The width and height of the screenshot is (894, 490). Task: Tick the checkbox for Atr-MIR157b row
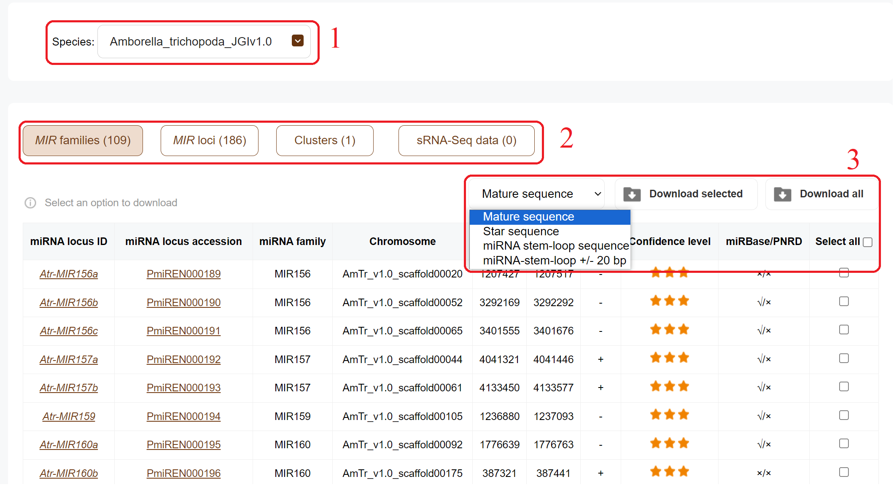coord(844,387)
